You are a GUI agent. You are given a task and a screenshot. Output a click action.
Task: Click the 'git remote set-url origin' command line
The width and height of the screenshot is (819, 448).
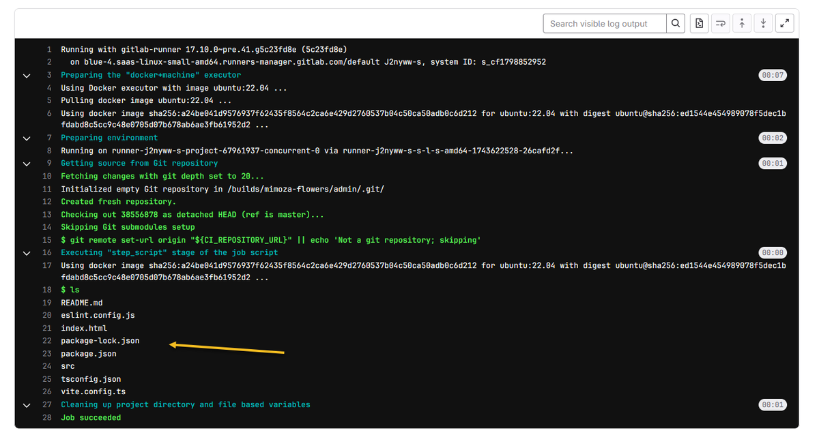tap(271, 240)
